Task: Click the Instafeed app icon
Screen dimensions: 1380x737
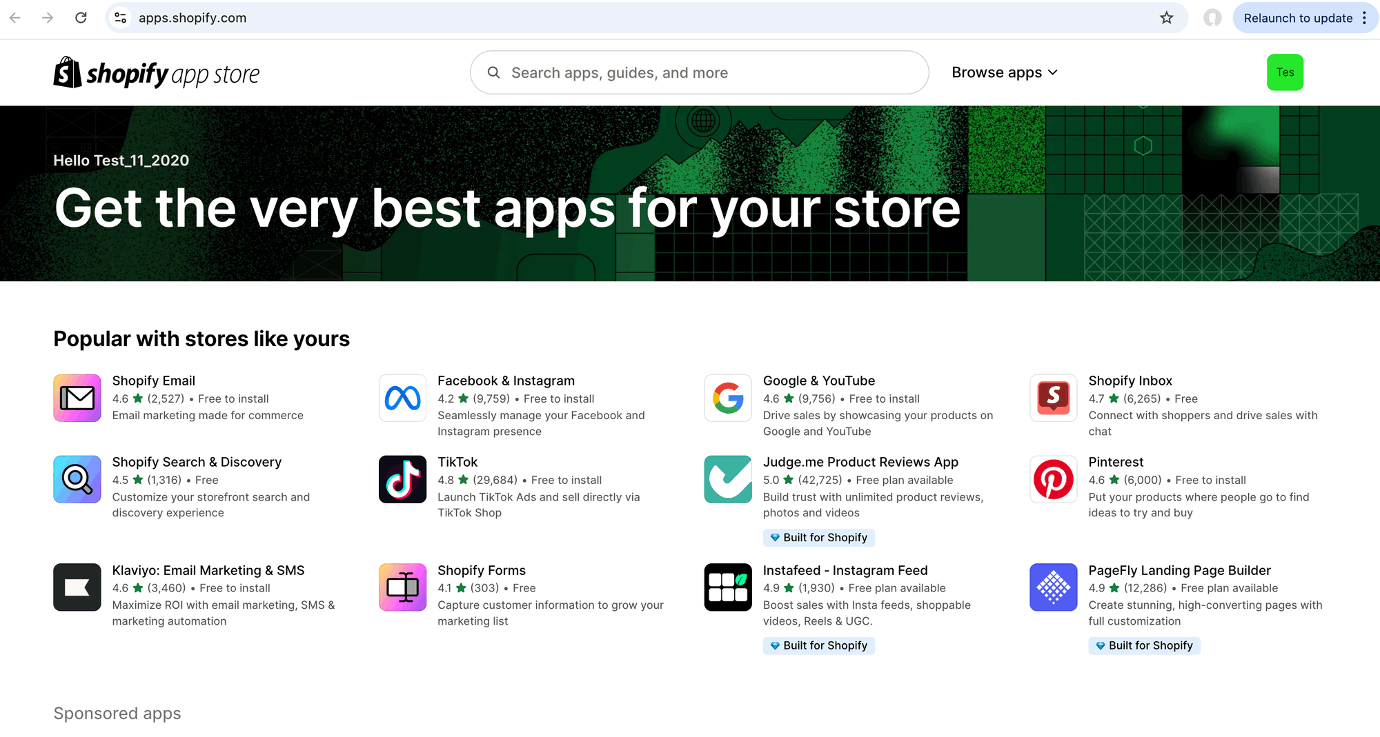Action: point(728,587)
